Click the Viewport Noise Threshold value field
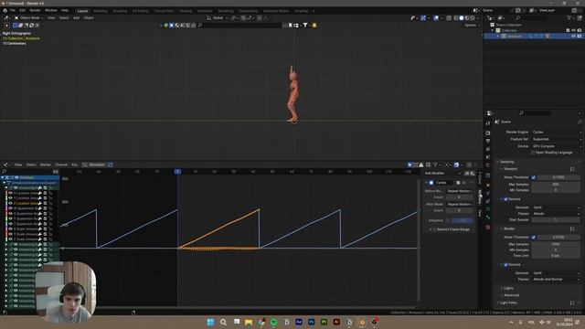The width and height of the screenshot is (585, 329). point(558,177)
